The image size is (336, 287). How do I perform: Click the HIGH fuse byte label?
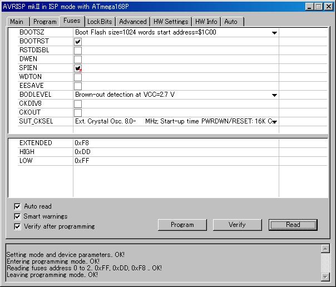(27, 152)
